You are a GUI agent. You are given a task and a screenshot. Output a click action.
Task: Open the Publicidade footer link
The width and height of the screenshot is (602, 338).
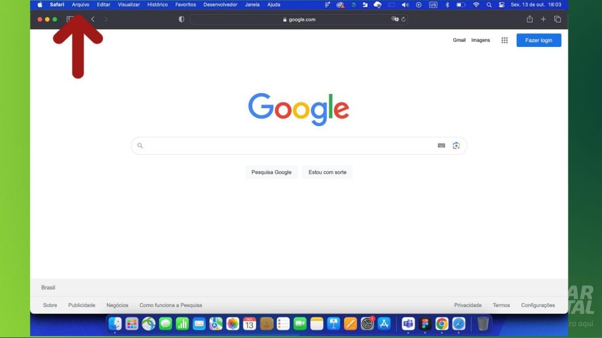(x=82, y=305)
